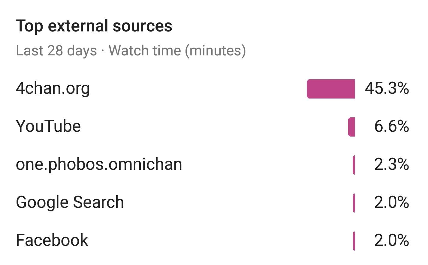
Task: Click the YouTube watch time bar
Action: click(x=351, y=127)
